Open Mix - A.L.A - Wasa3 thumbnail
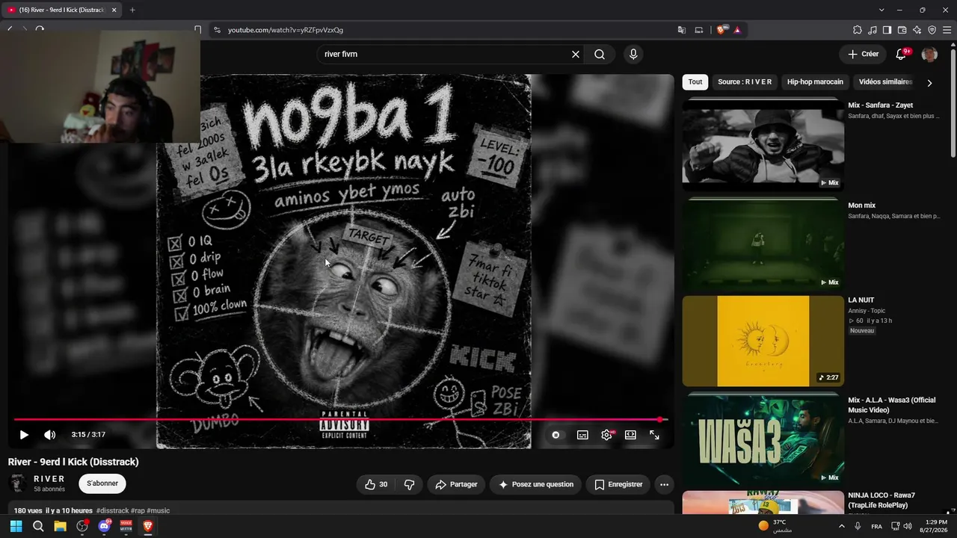Screen dimensions: 957x538 [x=763, y=439]
